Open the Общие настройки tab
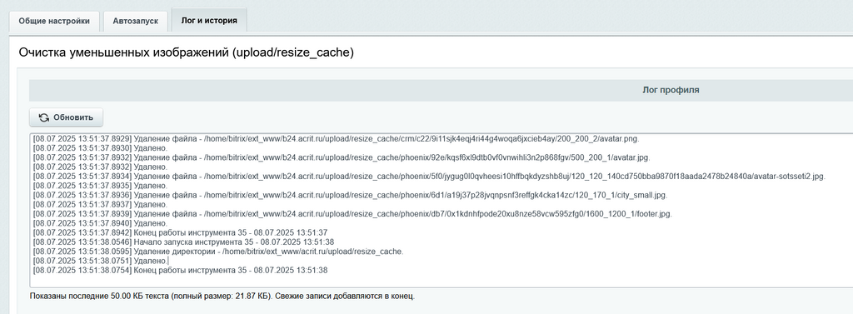The width and height of the screenshot is (853, 314). coord(54,21)
